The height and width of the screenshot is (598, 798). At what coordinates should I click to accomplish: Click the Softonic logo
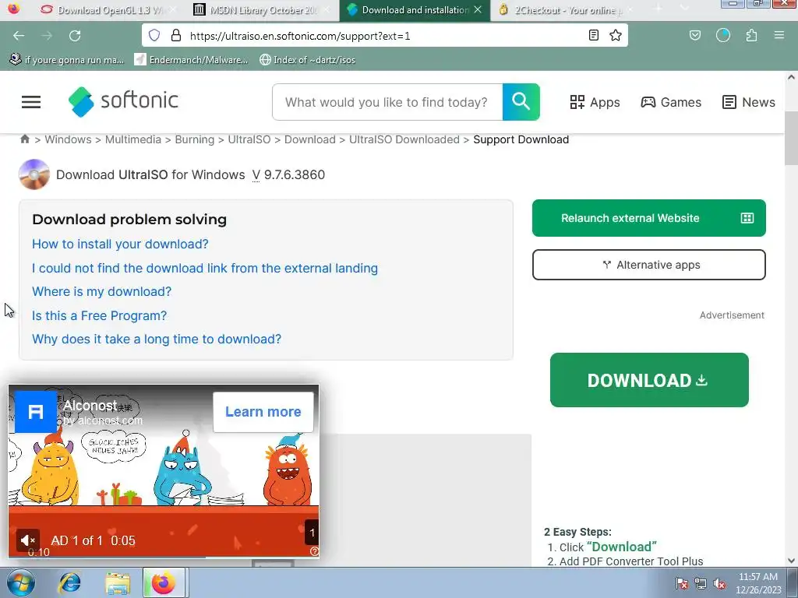123,102
